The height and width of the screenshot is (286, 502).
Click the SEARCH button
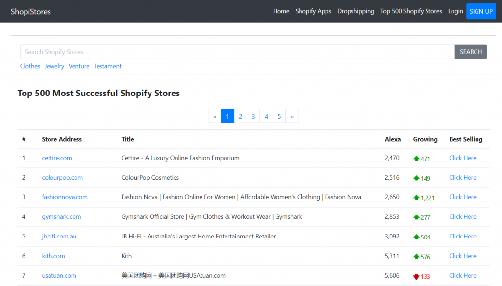[x=470, y=51]
